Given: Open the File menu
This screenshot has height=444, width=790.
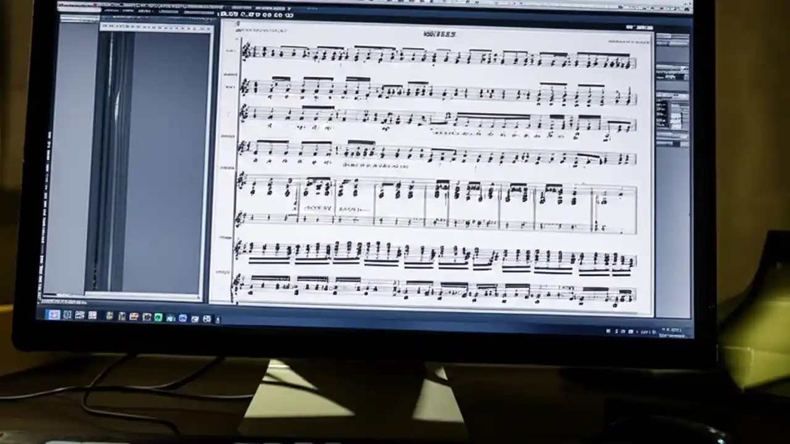Looking at the screenshot, I should coord(111,10).
